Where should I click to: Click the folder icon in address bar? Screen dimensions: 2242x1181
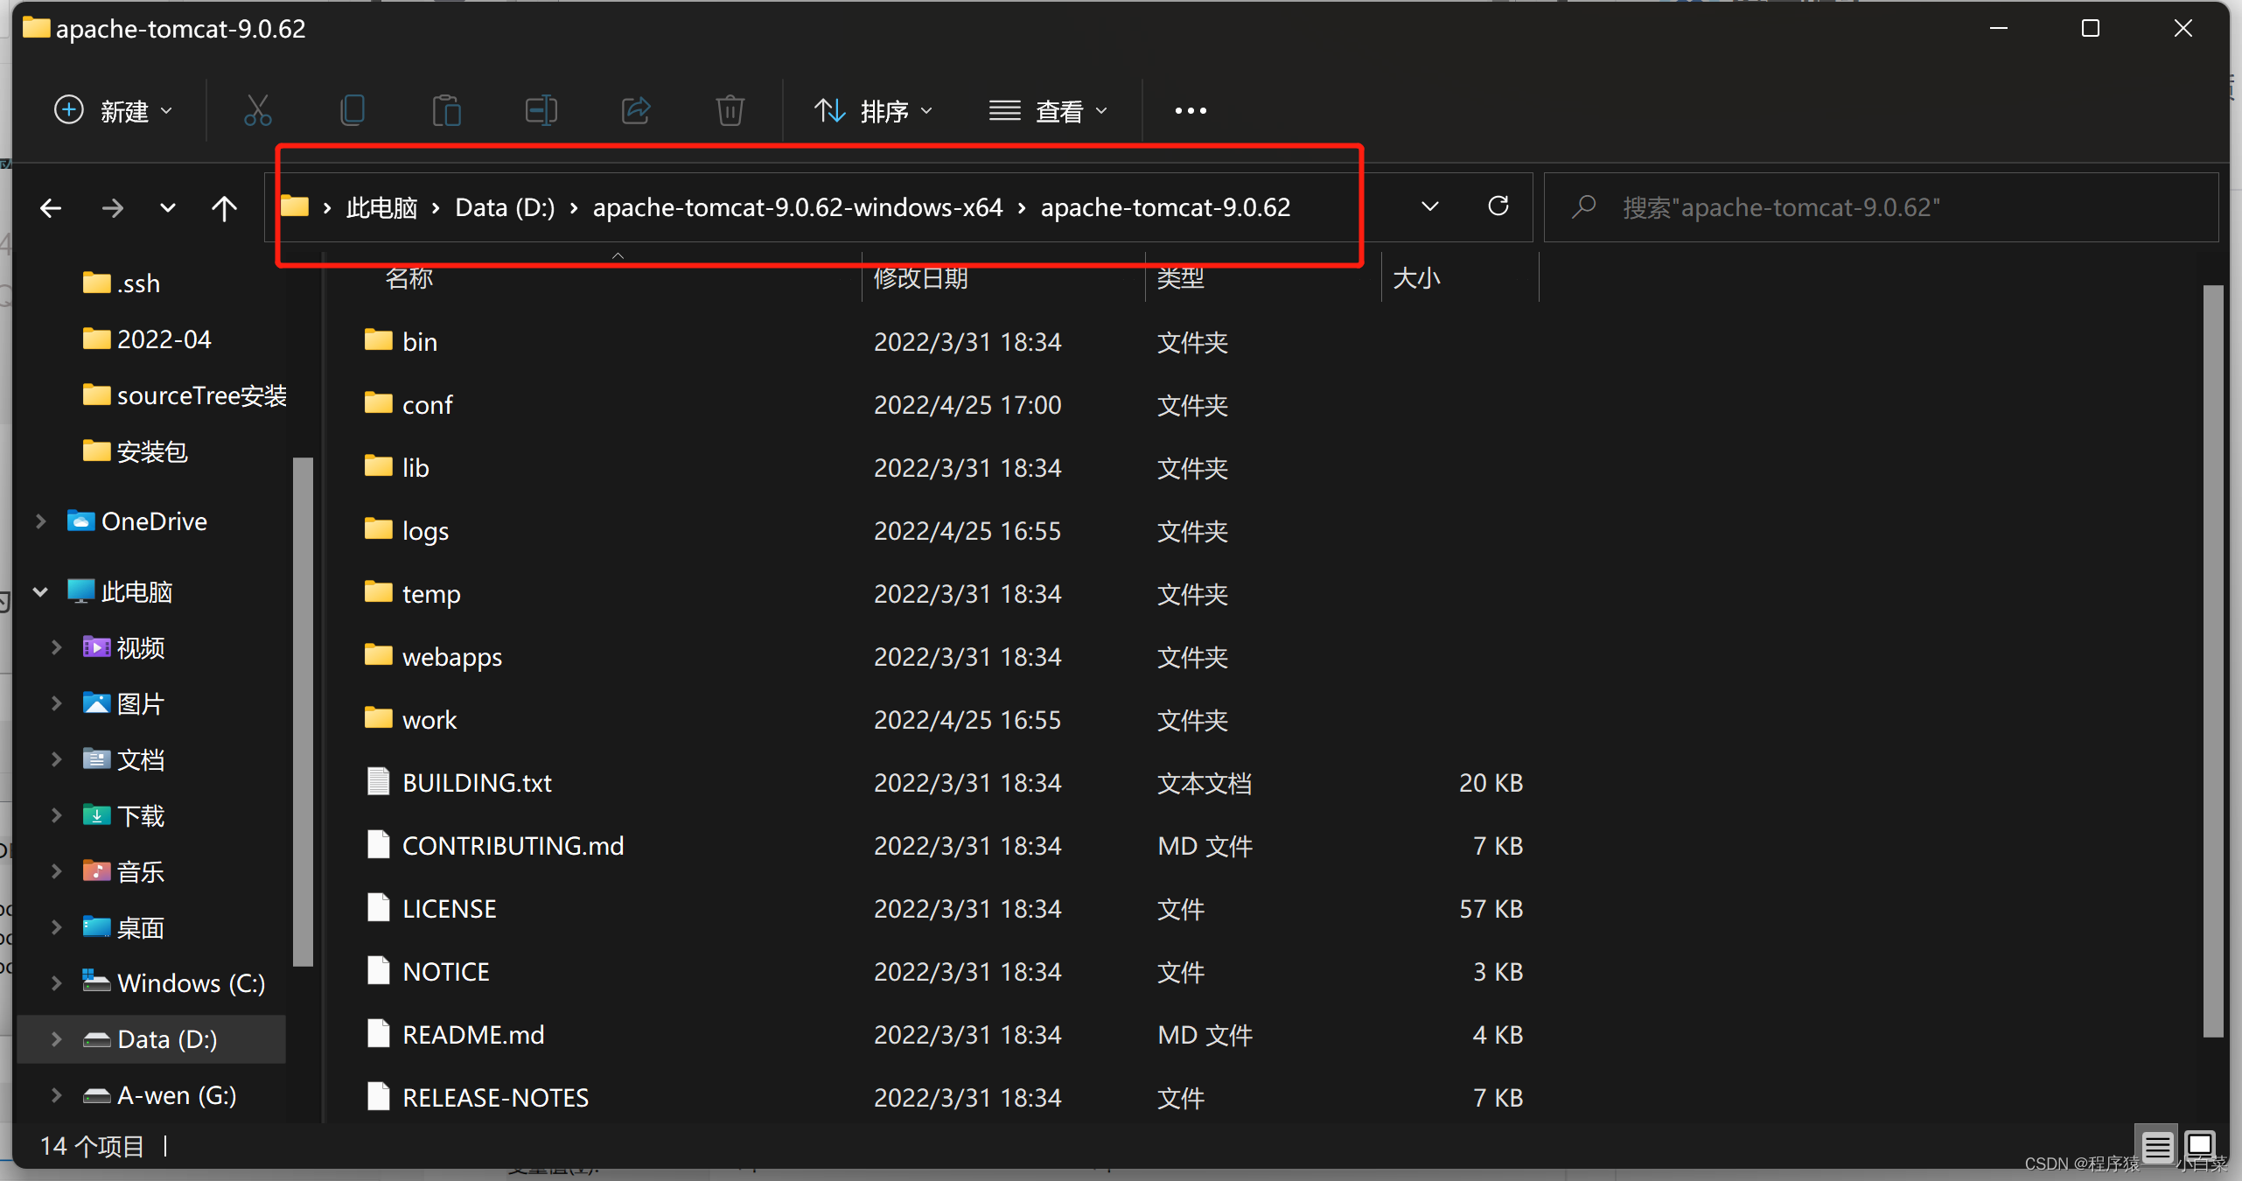(295, 207)
